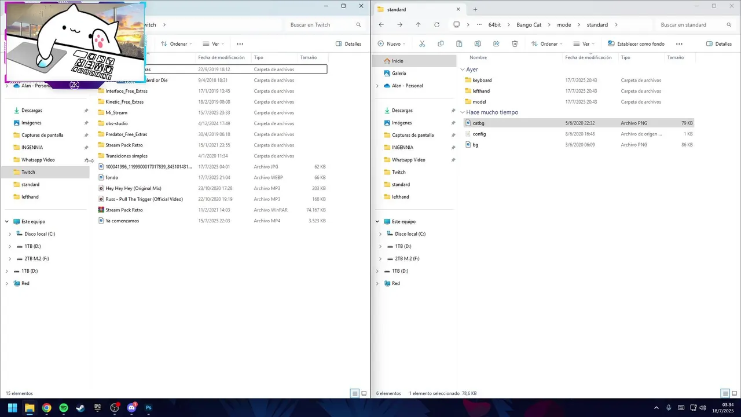Image resolution: width=741 pixels, height=417 pixels.
Task: Click the Windows Start button
Action: tap(12, 408)
